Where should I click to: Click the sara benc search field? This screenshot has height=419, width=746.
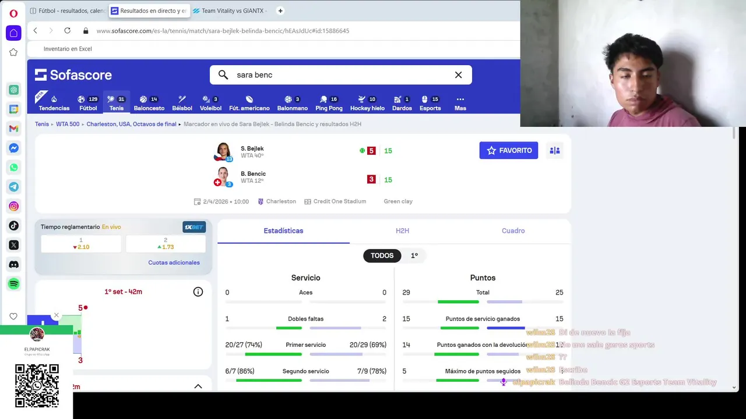[x=341, y=74]
